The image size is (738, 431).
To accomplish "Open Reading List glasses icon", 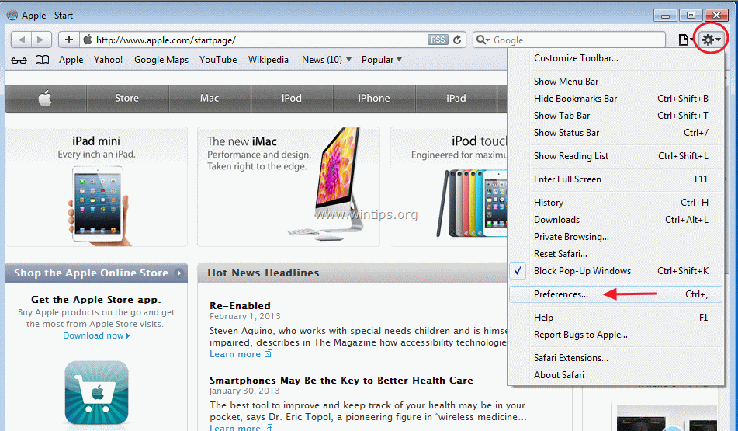I will (19, 61).
